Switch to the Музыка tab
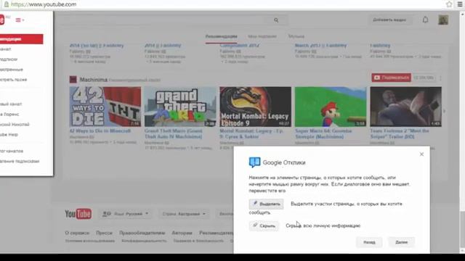The image size is (465, 261). (296, 36)
